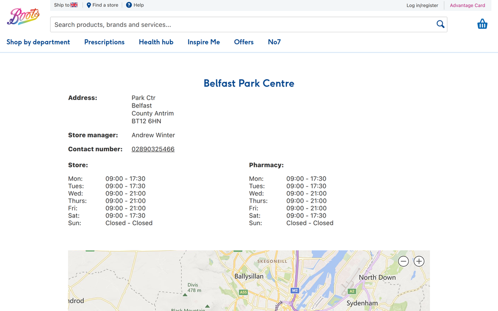Open the Health hub menu
This screenshot has width=498, height=311.
pos(156,42)
